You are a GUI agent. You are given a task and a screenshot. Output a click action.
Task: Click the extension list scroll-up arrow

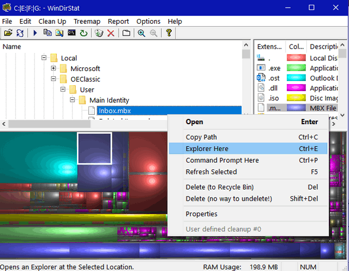[x=342, y=45]
